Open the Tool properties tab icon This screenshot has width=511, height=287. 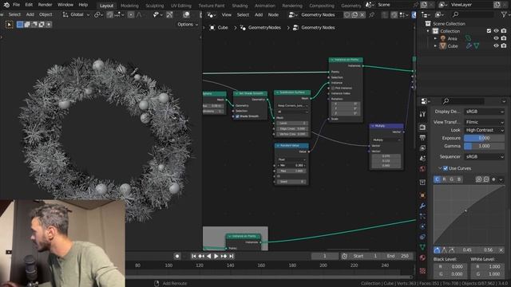[x=422, y=114]
